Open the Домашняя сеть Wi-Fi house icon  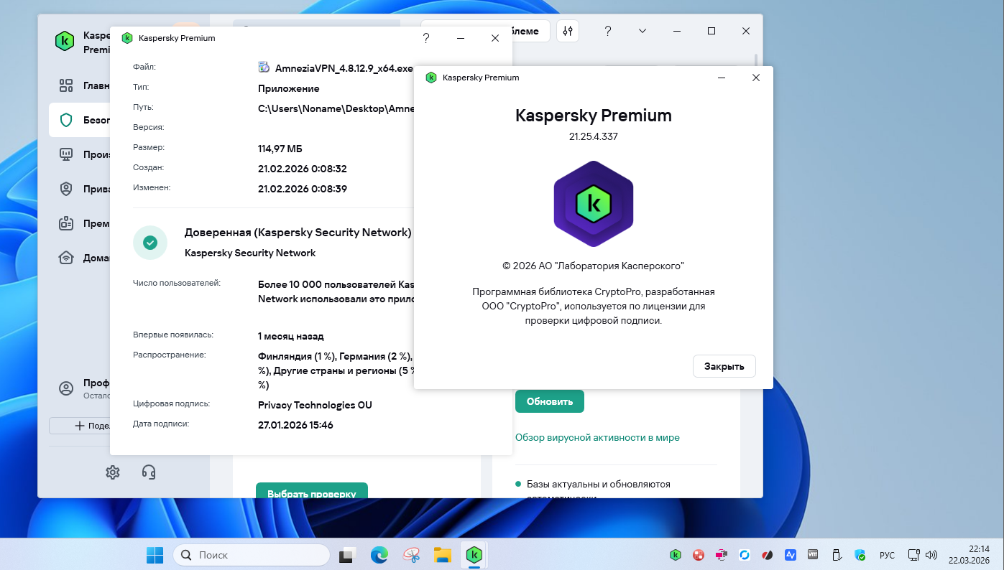[66, 258]
